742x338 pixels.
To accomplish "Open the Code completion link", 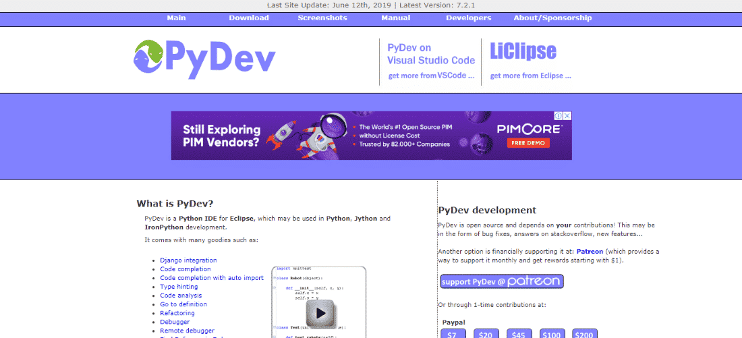I will point(185,269).
